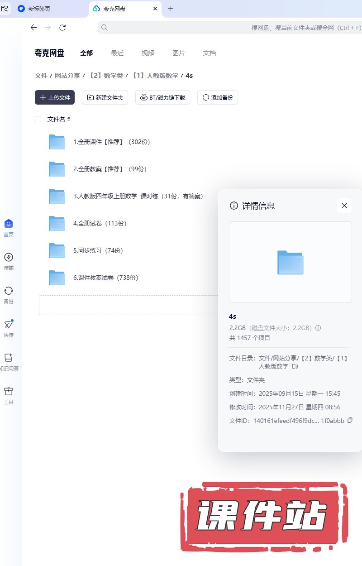Open the 备份 (Backup) sidebar icon
This screenshot has height=566, width=362.
click(x=9, y=291)
